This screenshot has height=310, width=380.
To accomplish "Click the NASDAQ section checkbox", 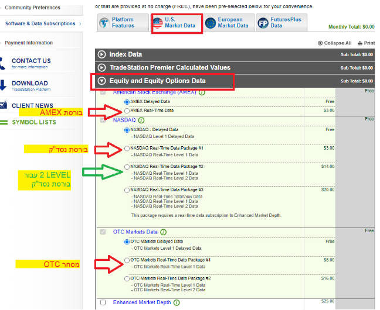I will [103, 120].
